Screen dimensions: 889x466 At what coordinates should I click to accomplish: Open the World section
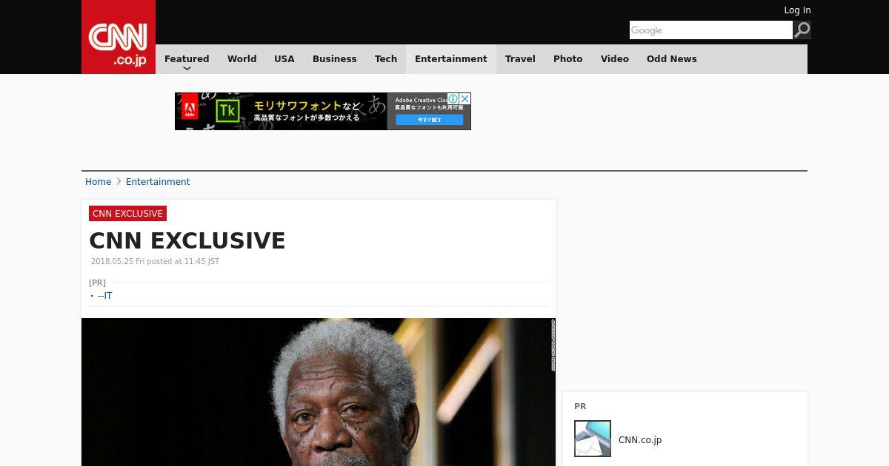(x=242, y=59)
